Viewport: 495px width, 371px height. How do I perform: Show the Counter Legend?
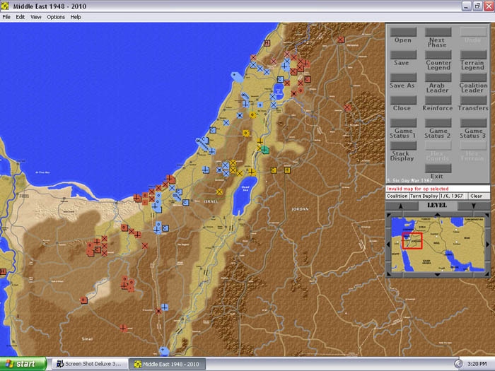click(438, 55)
